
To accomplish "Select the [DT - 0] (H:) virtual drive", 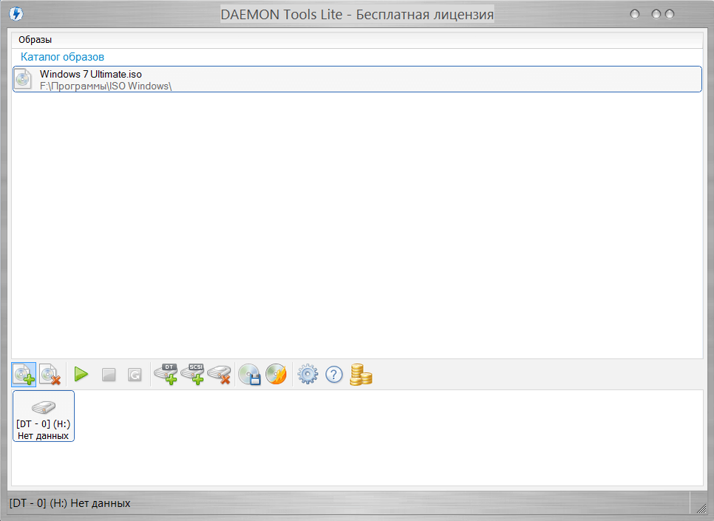I will (x=44, y=416).
